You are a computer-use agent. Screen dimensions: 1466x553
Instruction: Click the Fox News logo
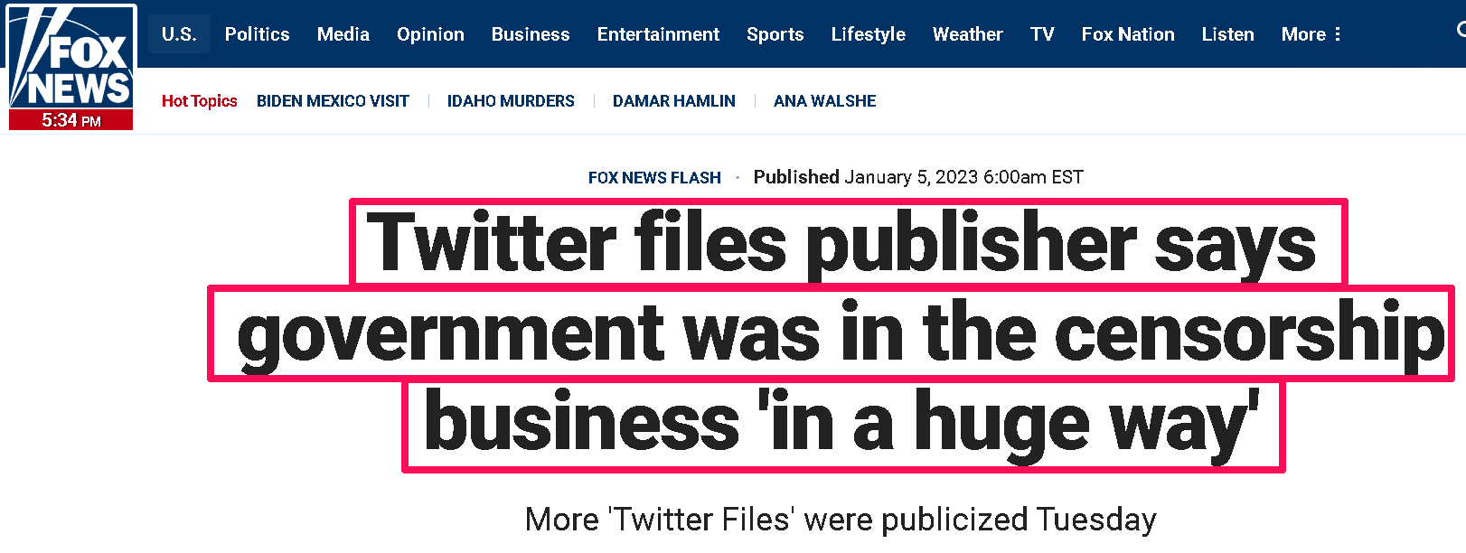pos(71,67)
